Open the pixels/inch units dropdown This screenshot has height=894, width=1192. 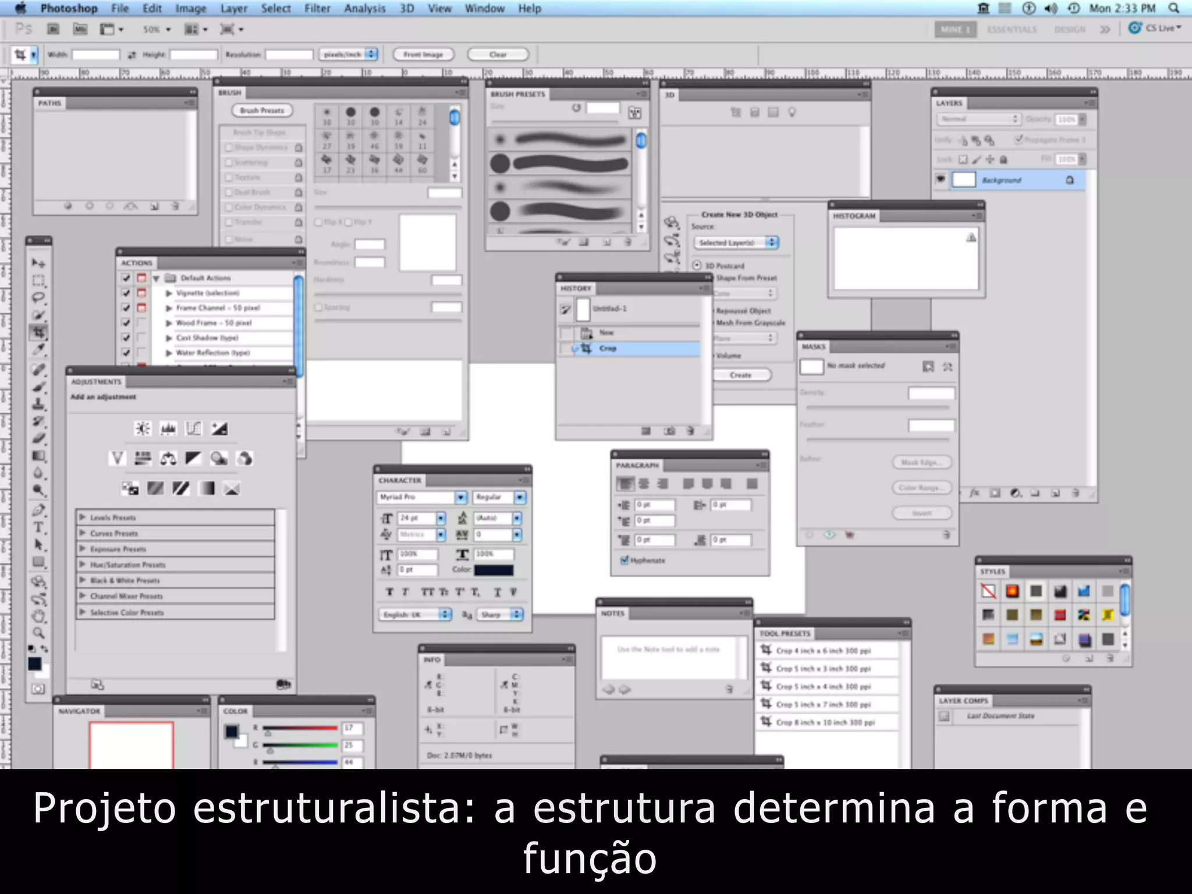point(349,54)
